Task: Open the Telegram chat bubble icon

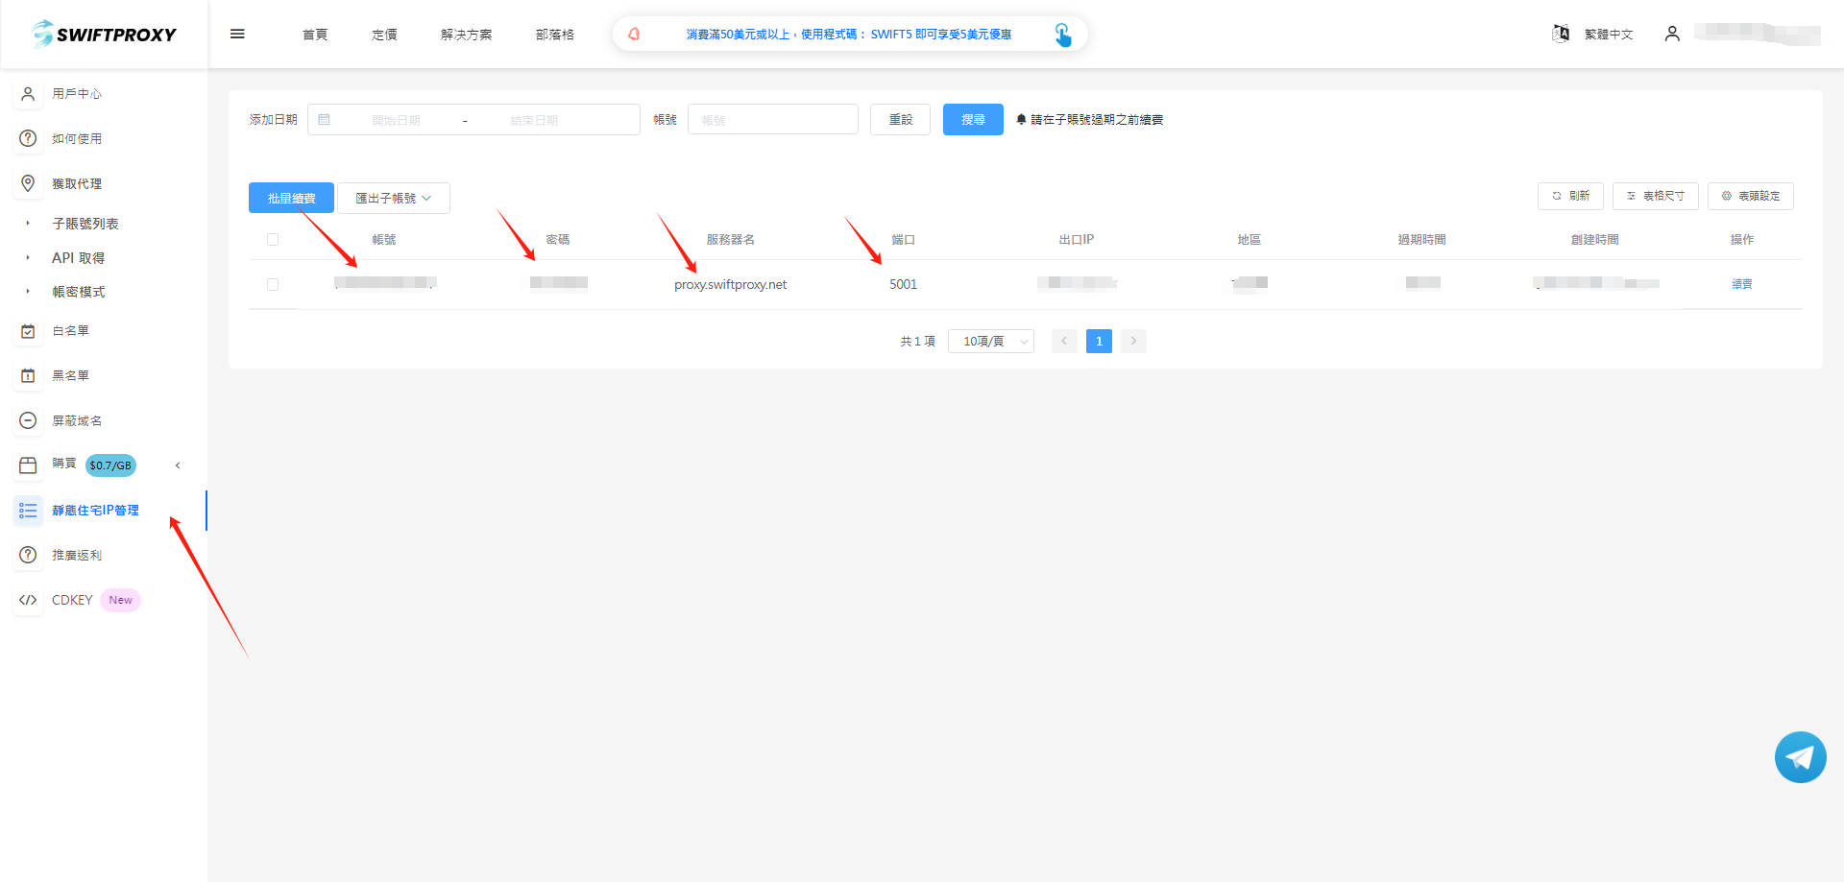Action: pyautogui.click(x=1800, y=757)
